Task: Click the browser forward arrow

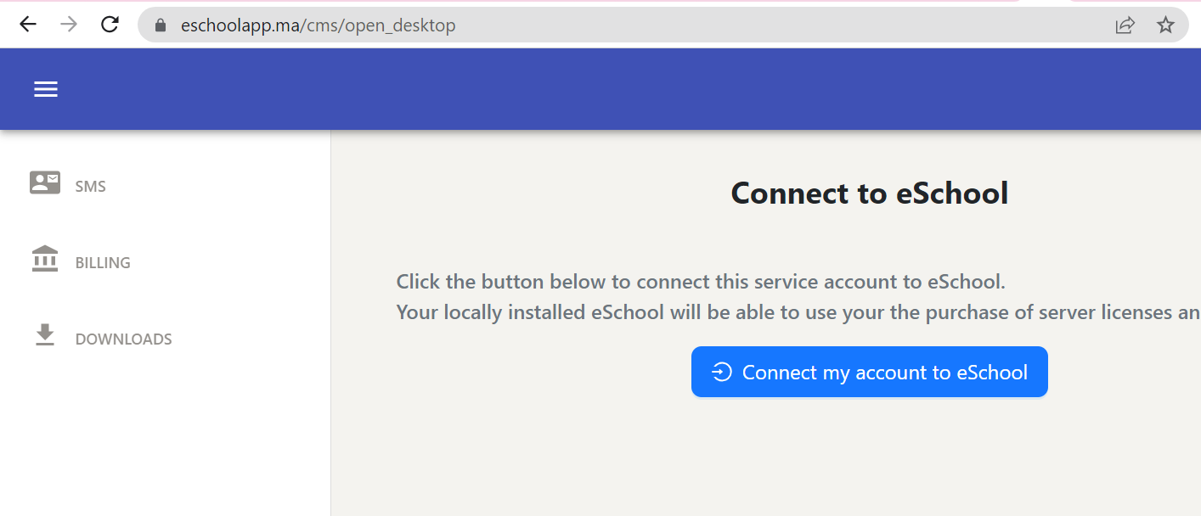Action: point(69,25)
